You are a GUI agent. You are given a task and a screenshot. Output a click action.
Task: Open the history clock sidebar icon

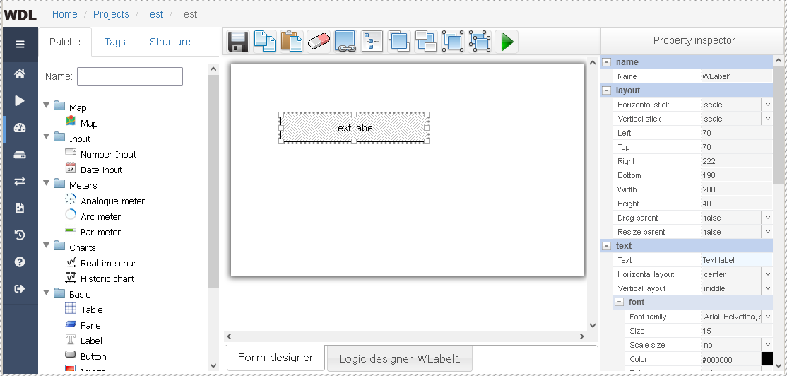point(20,235)
